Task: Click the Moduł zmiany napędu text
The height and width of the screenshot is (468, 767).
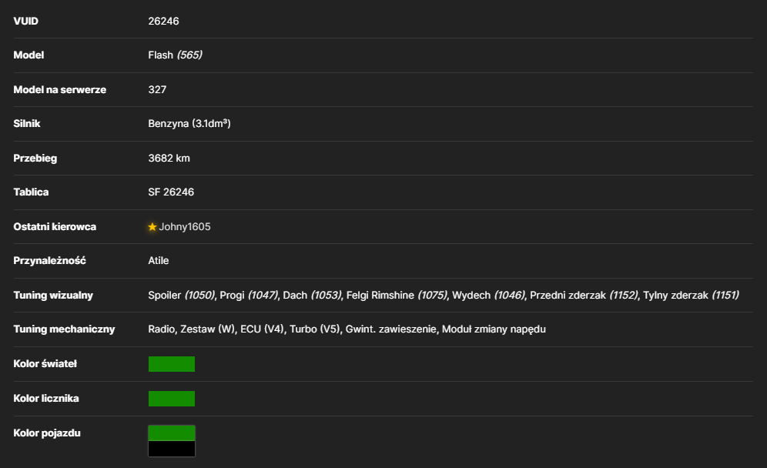Action: coord(494,329)
